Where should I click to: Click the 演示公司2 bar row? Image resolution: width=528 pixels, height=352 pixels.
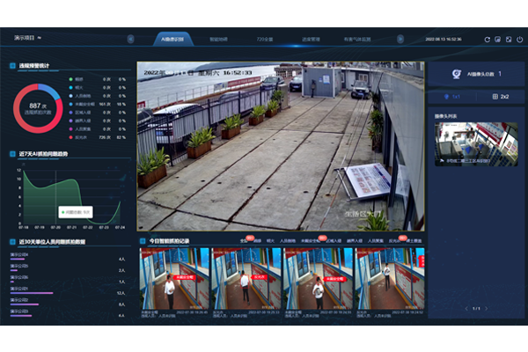coord(68,302)
